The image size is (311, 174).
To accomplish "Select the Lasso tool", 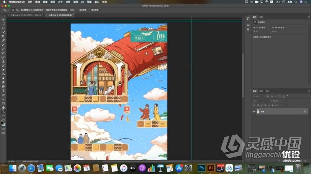I will click(x=3, y=28).
